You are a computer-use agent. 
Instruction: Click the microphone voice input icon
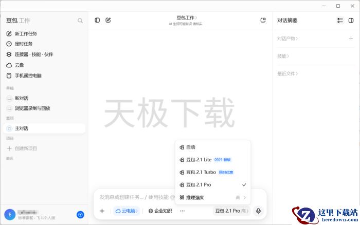tap(258, 211)
